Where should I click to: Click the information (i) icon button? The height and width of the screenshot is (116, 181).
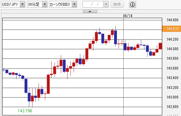click(132, 4)
